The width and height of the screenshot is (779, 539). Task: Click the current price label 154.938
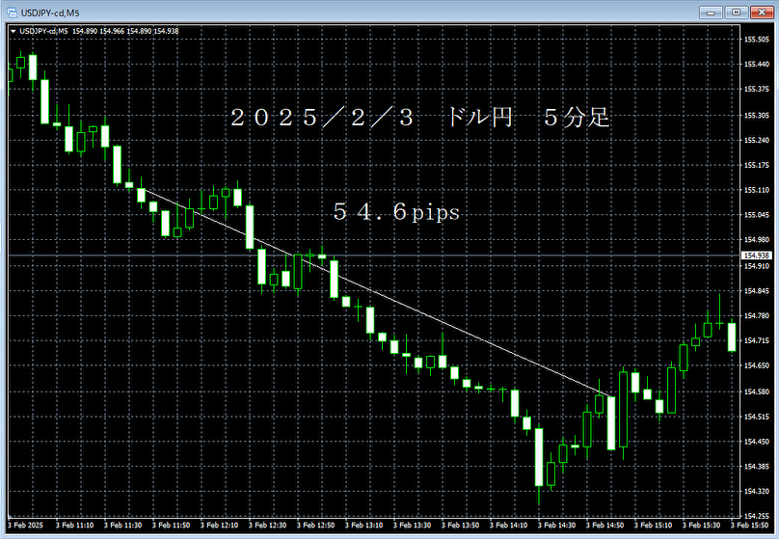click(757, 256)
